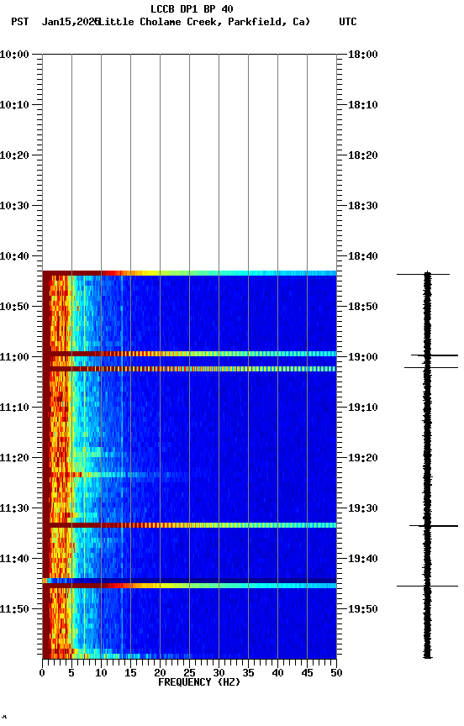This screenshot has width=464, height=726.
Task: Click the '18:50' UTC axis label
Action: click(x=363, y=307)
